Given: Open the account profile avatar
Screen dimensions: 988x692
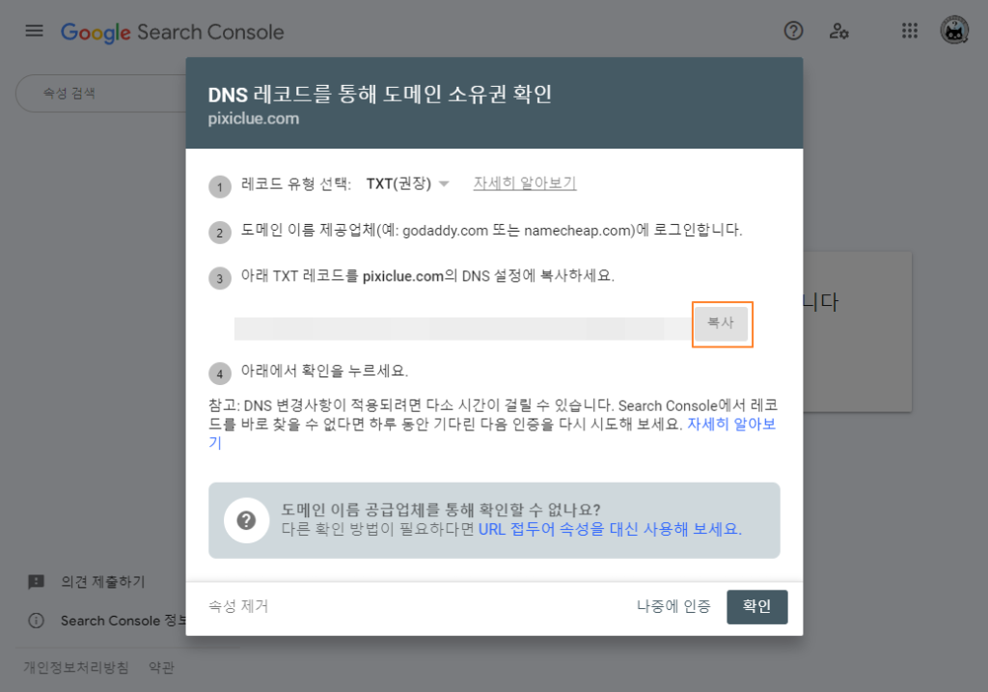Looking at the screenshot, I should (954, 30).
